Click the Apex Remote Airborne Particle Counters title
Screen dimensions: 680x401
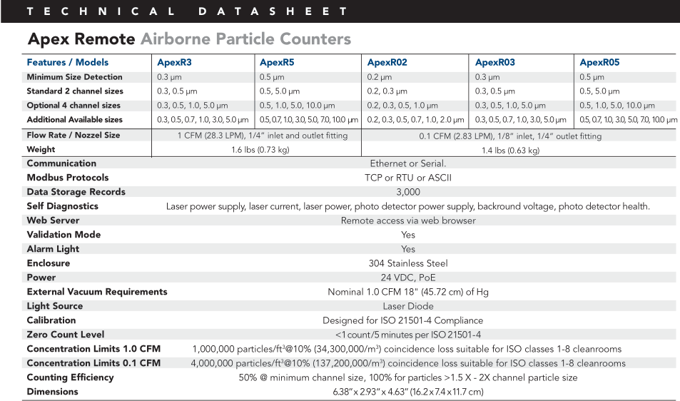point(189,39)
